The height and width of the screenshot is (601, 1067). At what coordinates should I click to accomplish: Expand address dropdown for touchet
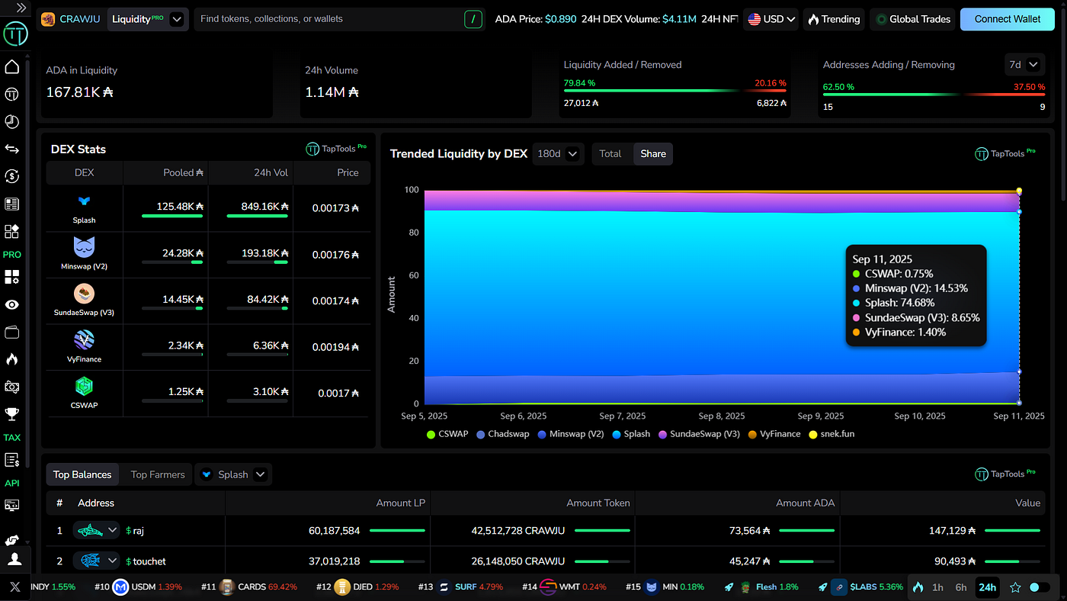coord(97,561)
